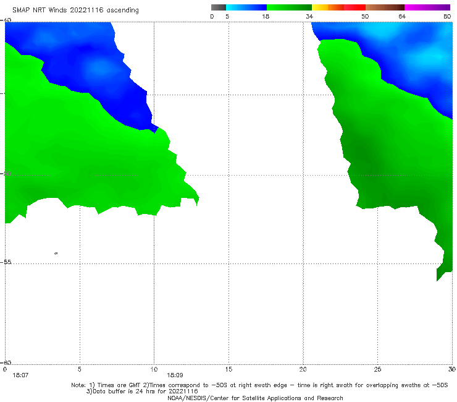Screen dimensions: 457x402
Task: Click the blue 5-18 segment of color bar
Action: (246, 7)
